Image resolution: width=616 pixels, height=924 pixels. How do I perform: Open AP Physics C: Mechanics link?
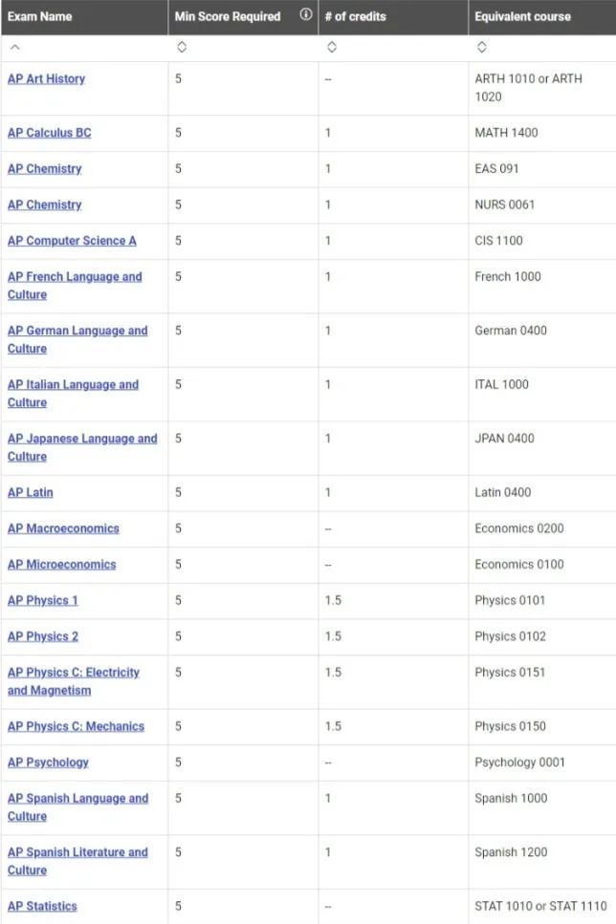click(76, 726)
